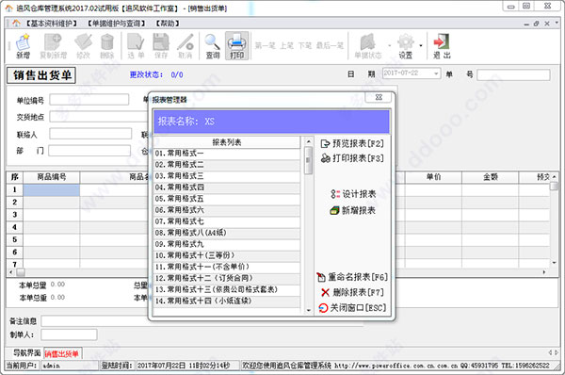Screen dimensions: 565x375
Task: Select report 10.常用格式十(三等份)
Action: click(227, 255)
